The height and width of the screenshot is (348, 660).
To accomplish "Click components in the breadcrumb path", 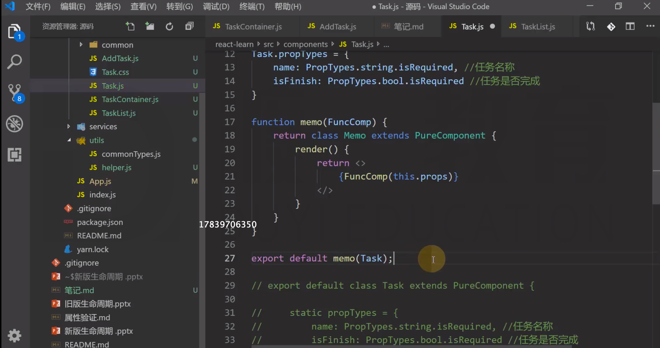I will tap(305, 44).
